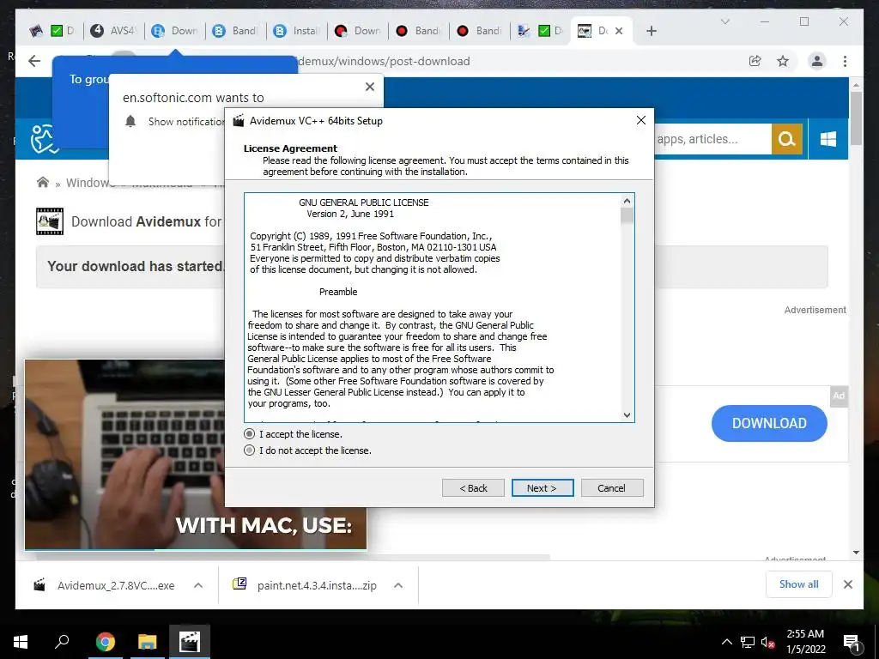This screenshot has height=659, width=879.
Task: Click the search apps, articles field
Action: (712, 139)
